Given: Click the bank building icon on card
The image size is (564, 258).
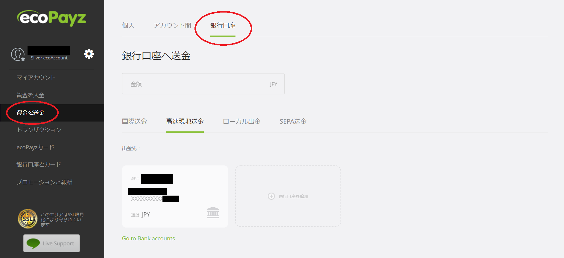Looking at the screenshot, I should coord(213,213).
